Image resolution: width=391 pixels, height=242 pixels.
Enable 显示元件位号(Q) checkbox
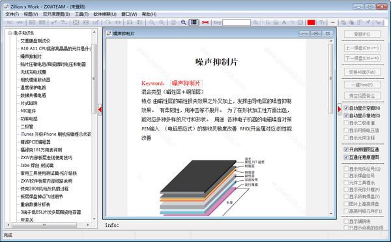[346, 169]
